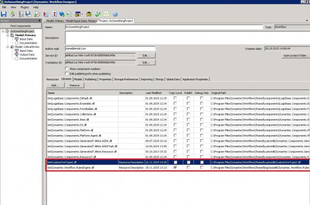Click Documentation page icon under Model: Critical Errors
The image size is (310, 205).
point(17,59)
